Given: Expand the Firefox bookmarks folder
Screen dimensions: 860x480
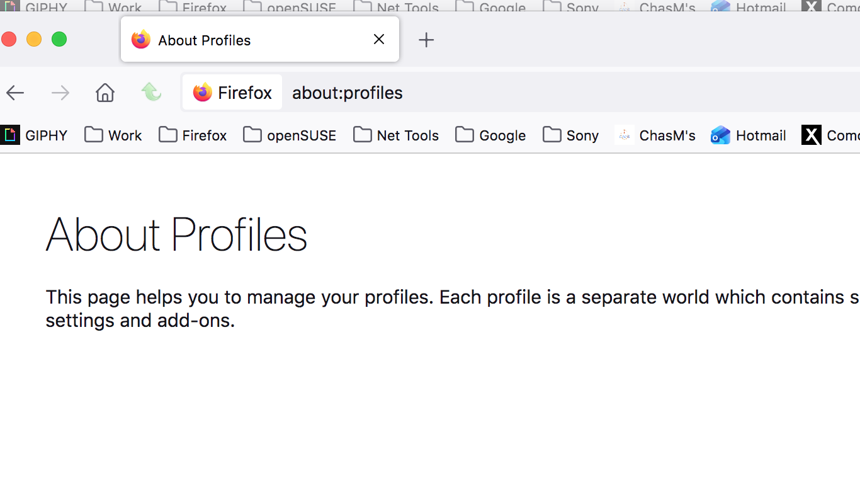Looking at the screenshot, I should click(193, 135).
